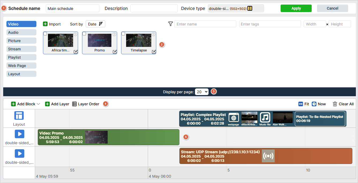Screen dimensions: 358x183
Task: Check the Timelapse video checkbox
Action: click(123, 34)
